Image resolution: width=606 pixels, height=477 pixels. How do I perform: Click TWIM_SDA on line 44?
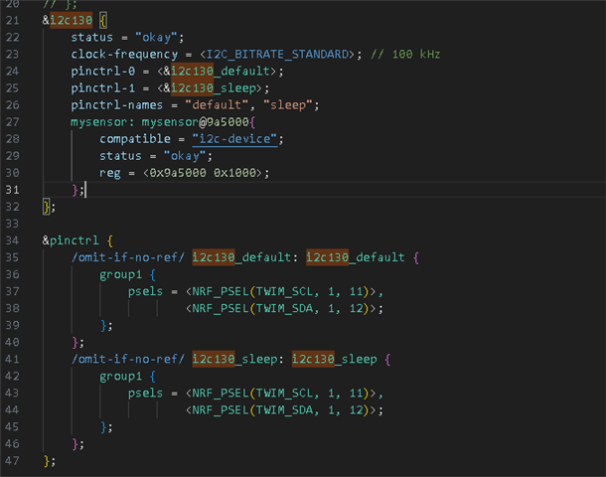tap(284, 410)
